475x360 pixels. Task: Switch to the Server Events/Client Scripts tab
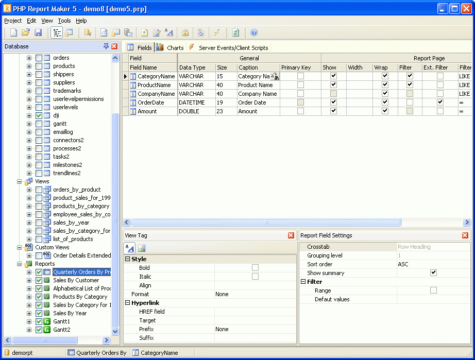[x=229, y=47]
